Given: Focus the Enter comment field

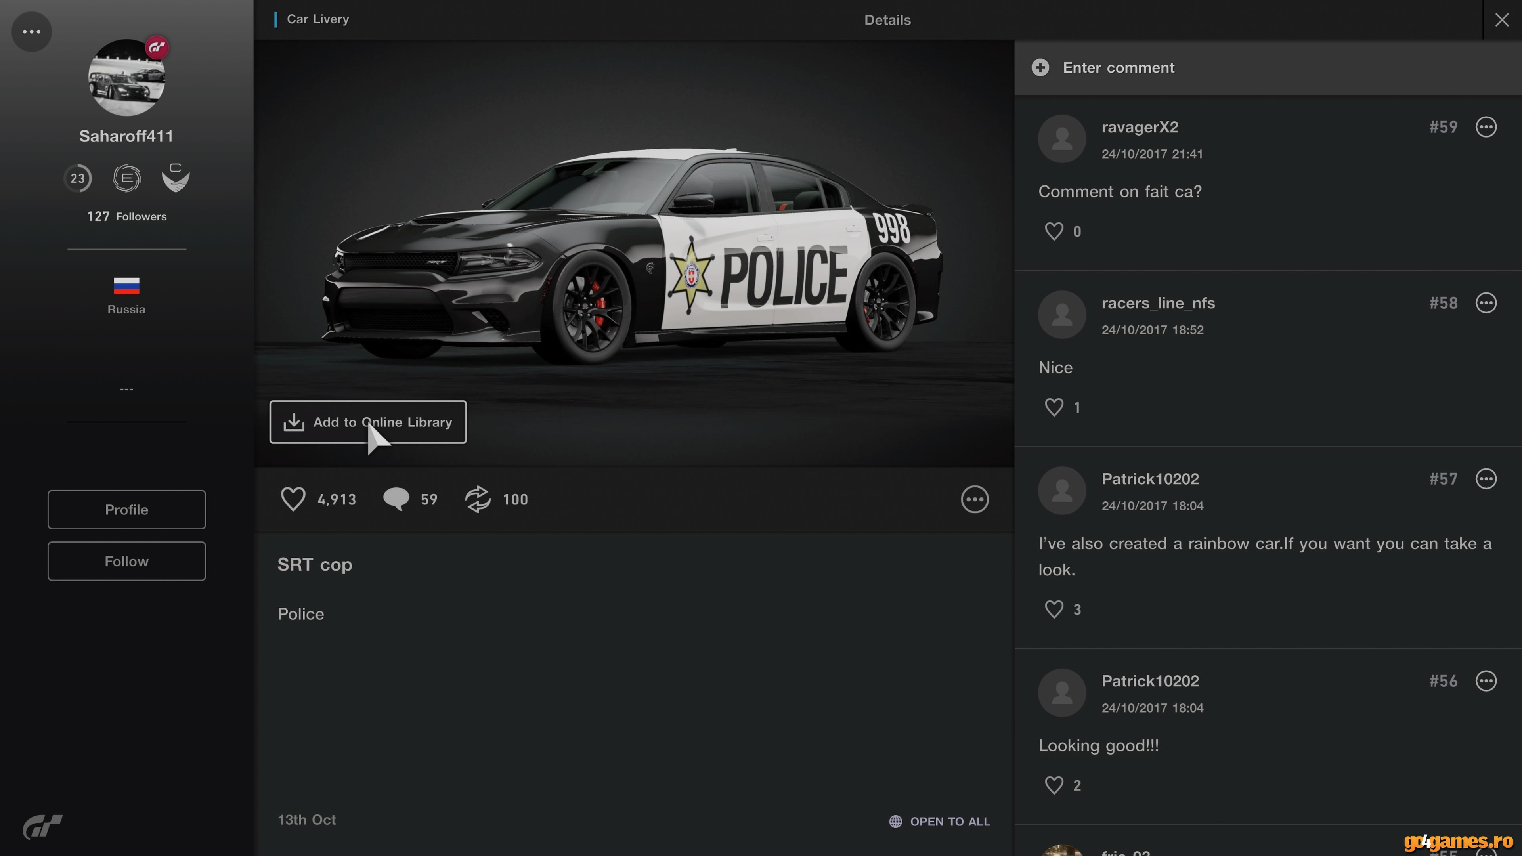Looking at the screenshot, I should coord(1268,67).
